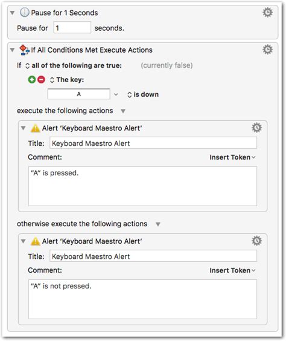Viewport: 286px width, 341px height.
Task: Click the Pause seconds input field
Action: tap(72, 28)
